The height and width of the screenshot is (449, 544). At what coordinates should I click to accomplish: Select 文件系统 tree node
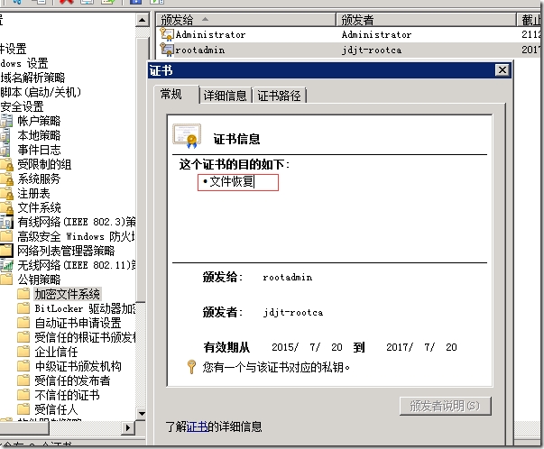click(x=39, y=207)
